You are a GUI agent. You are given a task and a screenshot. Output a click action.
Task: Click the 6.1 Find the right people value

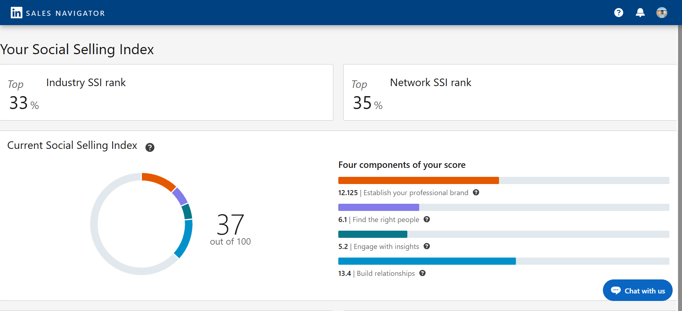point(343,220)
